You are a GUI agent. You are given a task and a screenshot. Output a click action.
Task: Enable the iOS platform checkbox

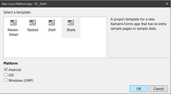click(6, 75)
